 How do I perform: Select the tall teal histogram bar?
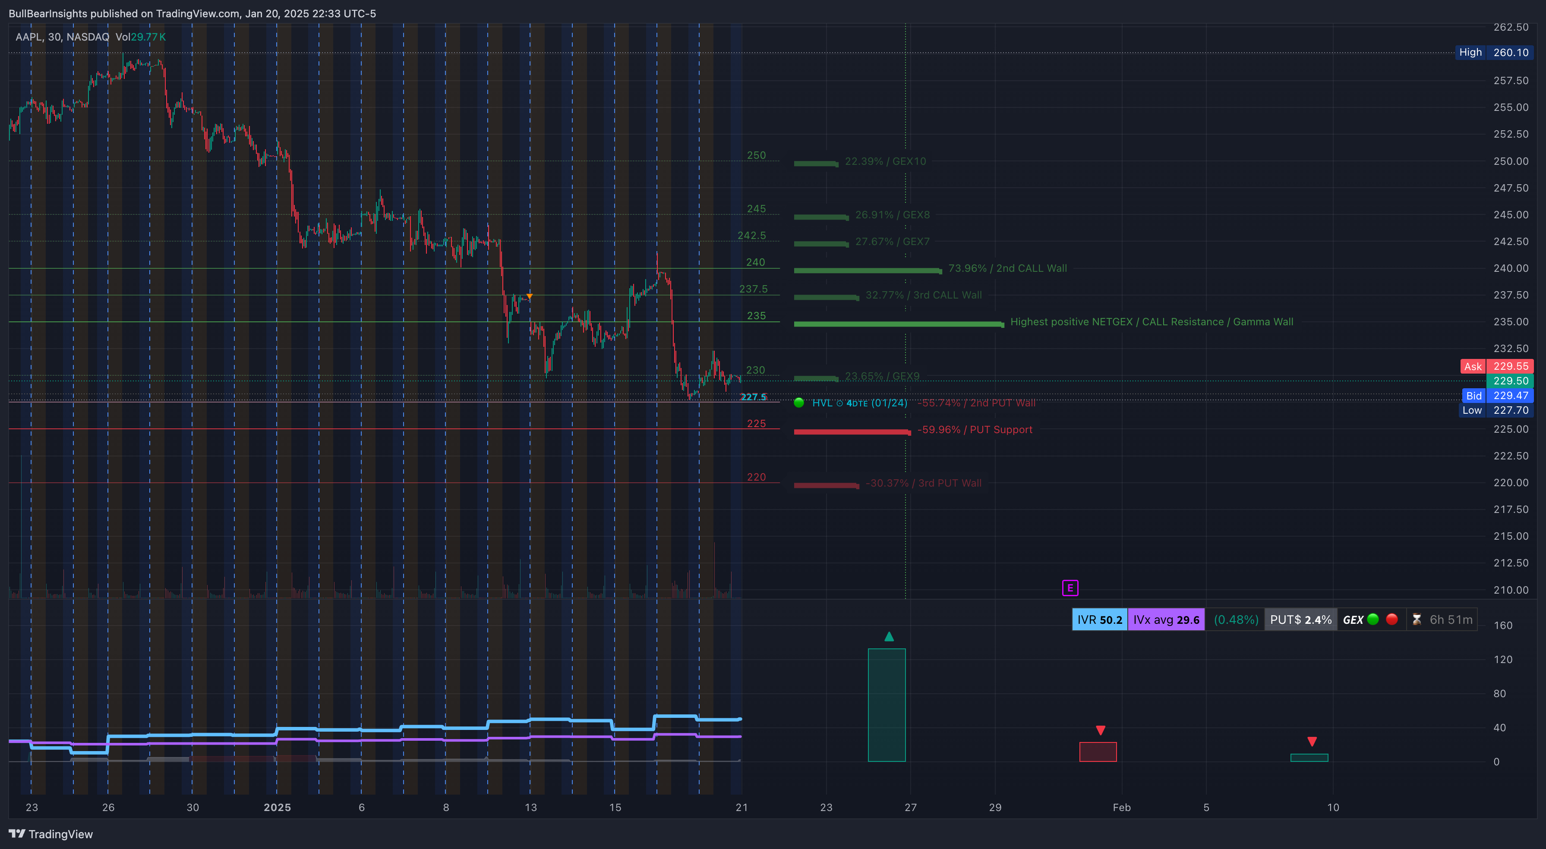(x=887, y=704)
